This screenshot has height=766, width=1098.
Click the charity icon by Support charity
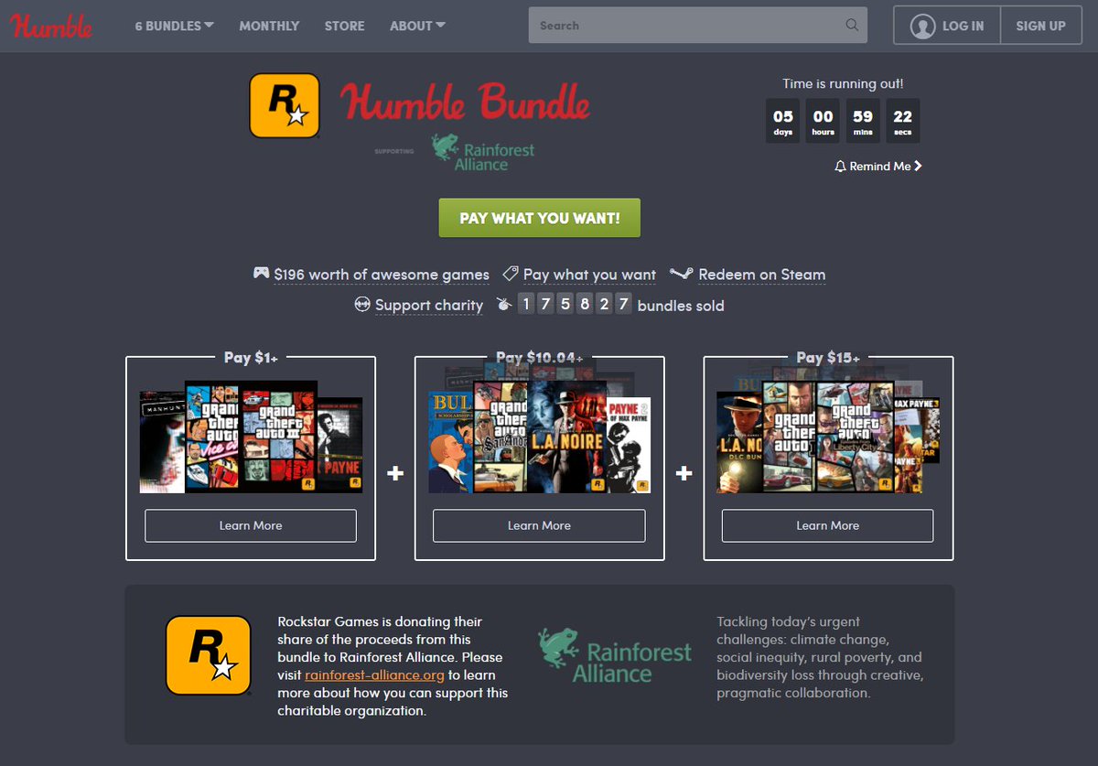(362, 305)
